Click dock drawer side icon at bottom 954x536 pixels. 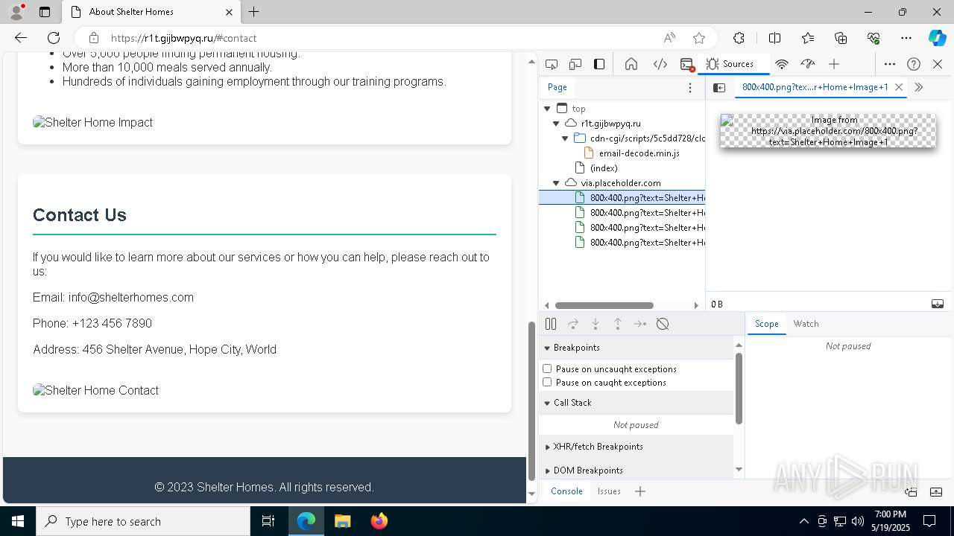click(x=911, y=492)
